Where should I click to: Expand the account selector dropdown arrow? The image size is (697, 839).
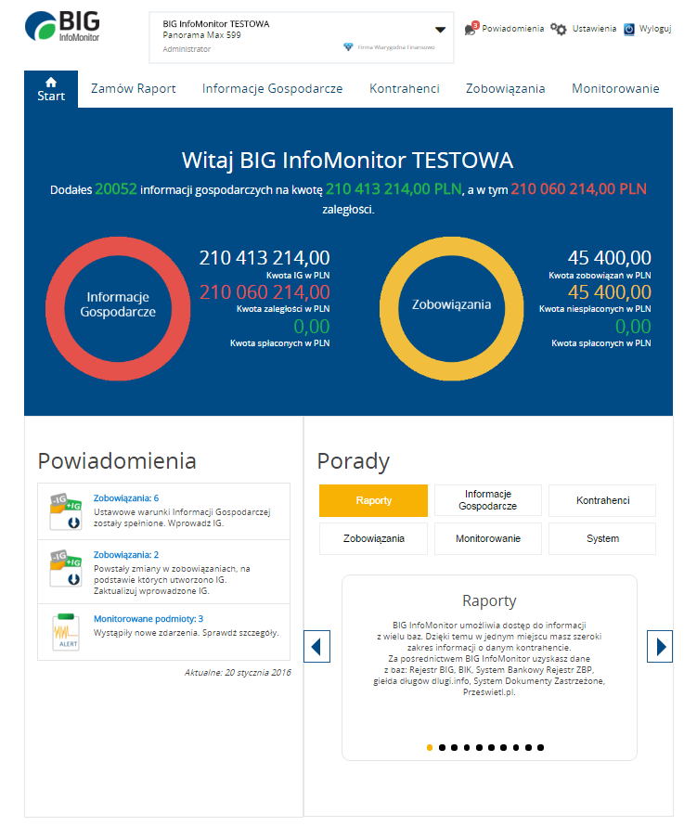click(440, 30)
